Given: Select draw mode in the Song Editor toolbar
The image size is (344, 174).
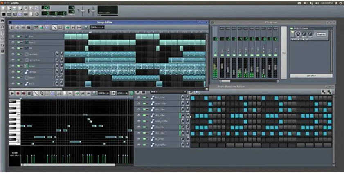Looking at the screenshot, I should [x=54, y=27].
